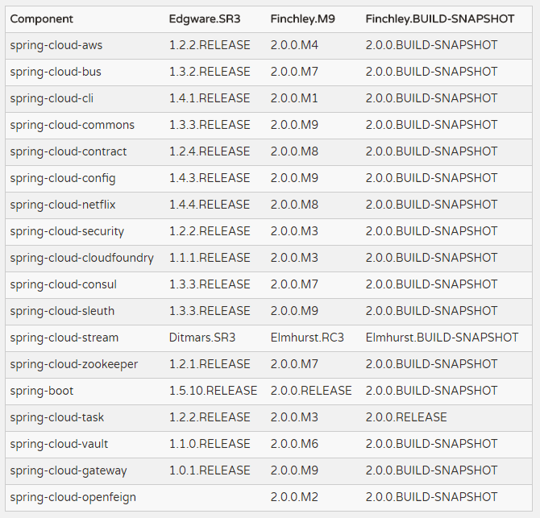Click the Elmhurst.RC3 version cell
The width and height of the screenshot is (540, 518).
click(x=307, y=338)
